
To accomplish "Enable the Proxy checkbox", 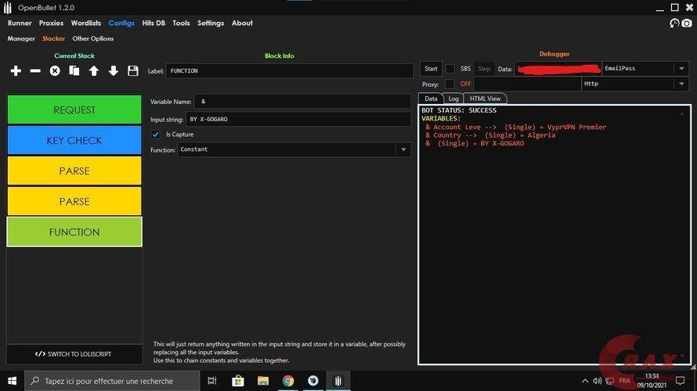I will click(450, 84).
